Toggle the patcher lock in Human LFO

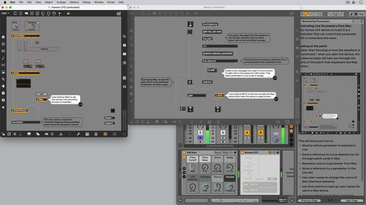(x=3, y=134)
